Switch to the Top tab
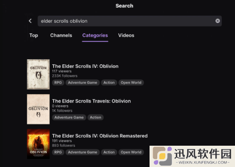This screenshot has height=167, width=235. coord(34,35)
